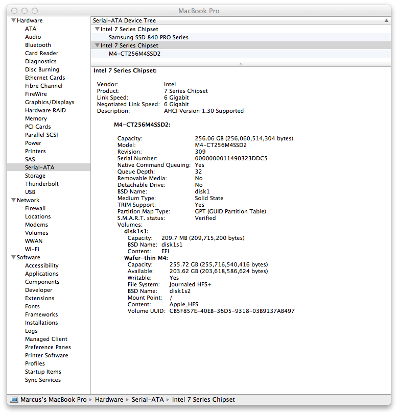This screenshot has width=398, height=415.
Task: Open Power information
Action: coord(33,143)
